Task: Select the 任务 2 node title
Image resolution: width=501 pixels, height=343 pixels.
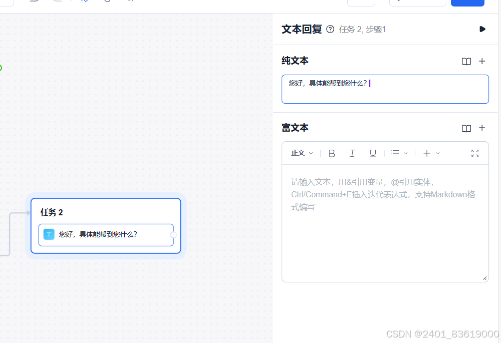Action: pyautogui.click(x=52, y=212)
